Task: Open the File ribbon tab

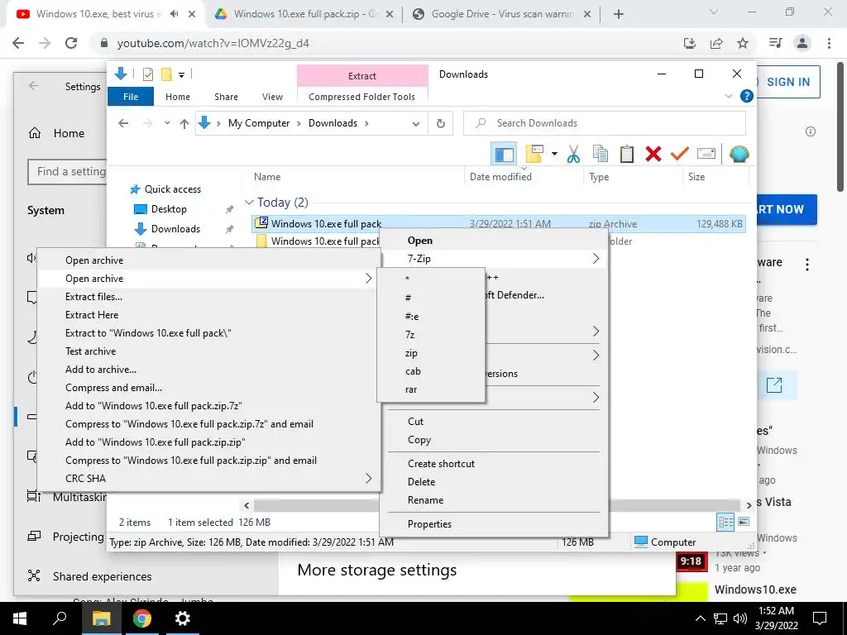Action: pos(130,97)
